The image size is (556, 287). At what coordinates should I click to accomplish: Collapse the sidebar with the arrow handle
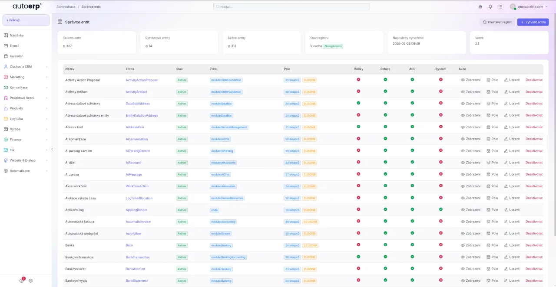[x=52, y=149]
